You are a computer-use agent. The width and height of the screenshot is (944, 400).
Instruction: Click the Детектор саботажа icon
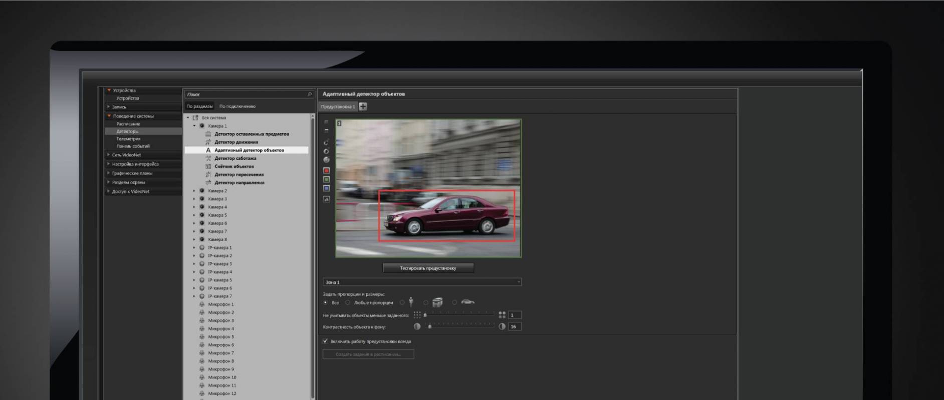208,158
